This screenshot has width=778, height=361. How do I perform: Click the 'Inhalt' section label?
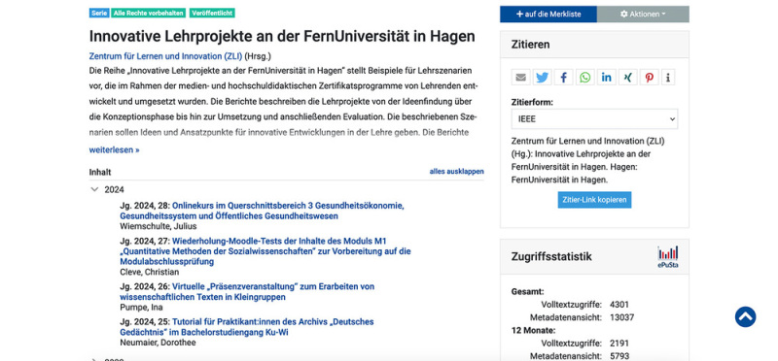pyautogui.click(x=100, y=172)
